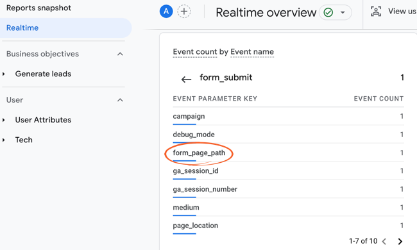Click the Event count metric label
The width and height of the screenshot is (417, 250).
[195, 52]
